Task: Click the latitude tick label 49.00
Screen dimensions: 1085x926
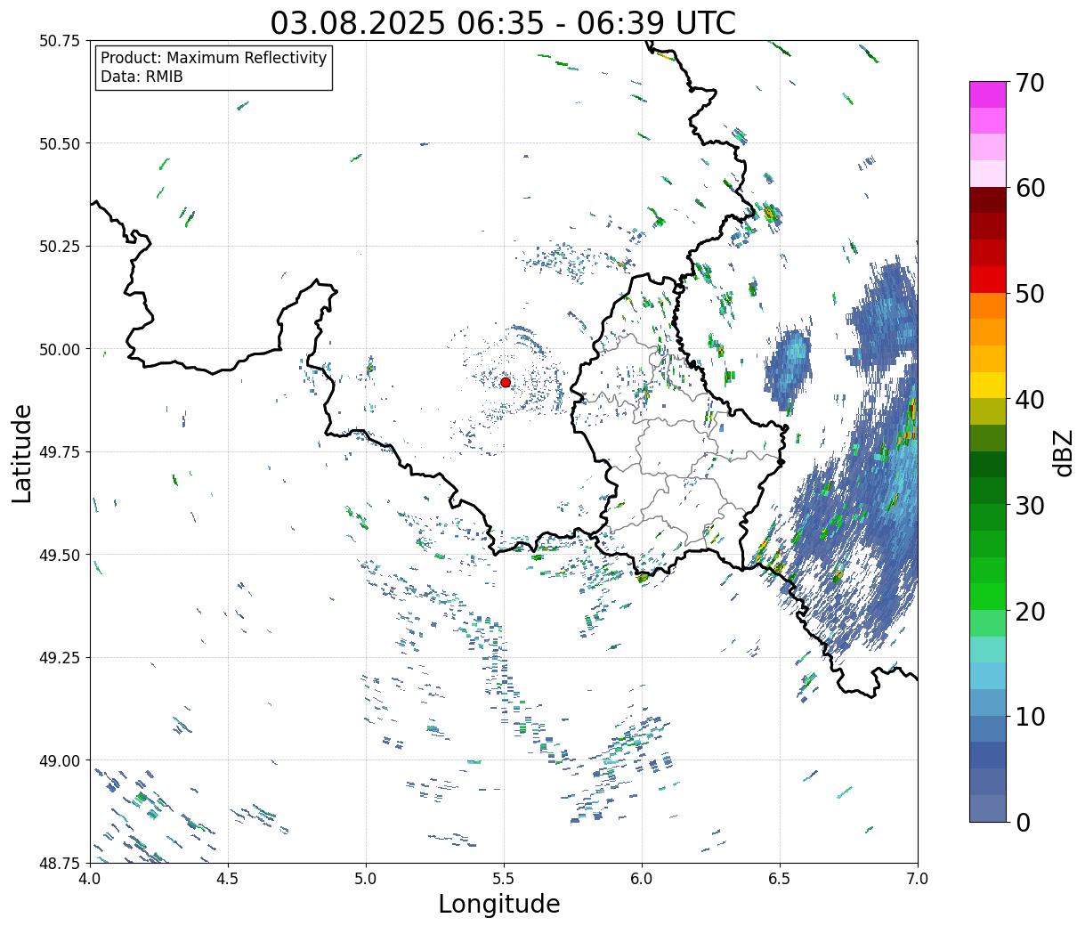Action: click(60, 760)
